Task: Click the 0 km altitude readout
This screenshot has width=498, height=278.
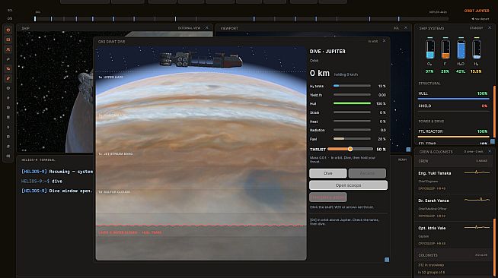Action: tap(320, 73)
